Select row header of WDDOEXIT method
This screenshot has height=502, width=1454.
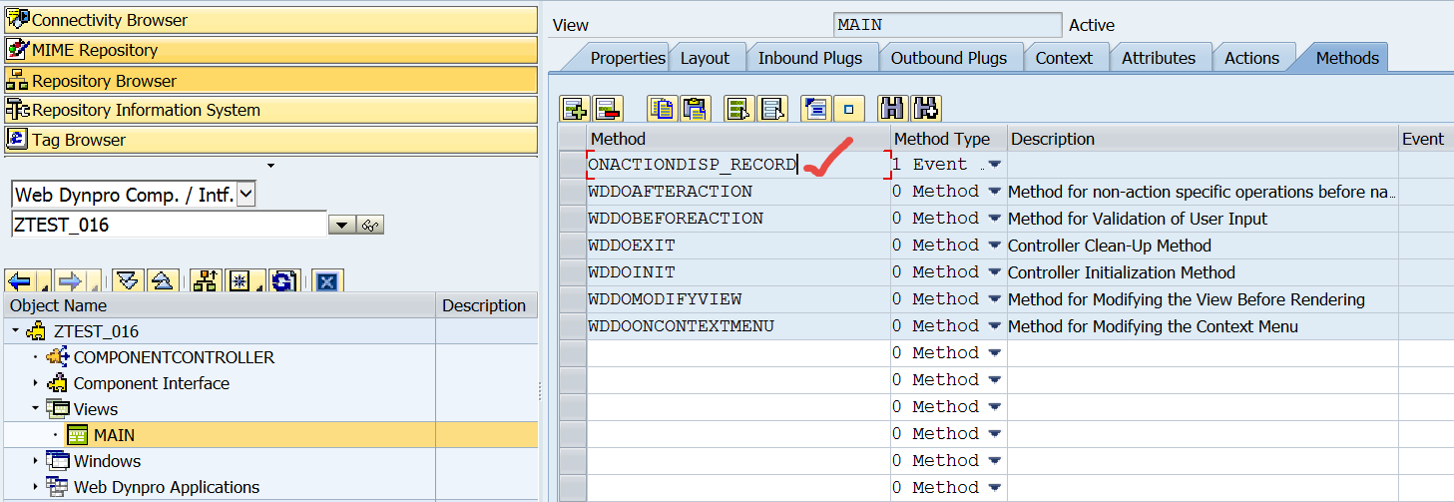[572, 246]
